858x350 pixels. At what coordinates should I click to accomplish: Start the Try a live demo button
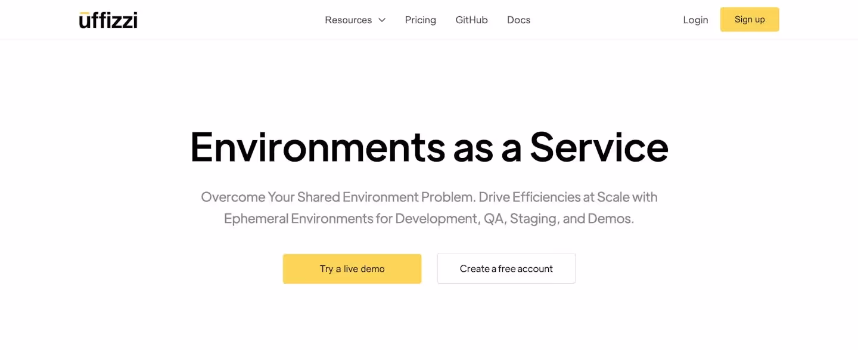click(x=352, y=268)
